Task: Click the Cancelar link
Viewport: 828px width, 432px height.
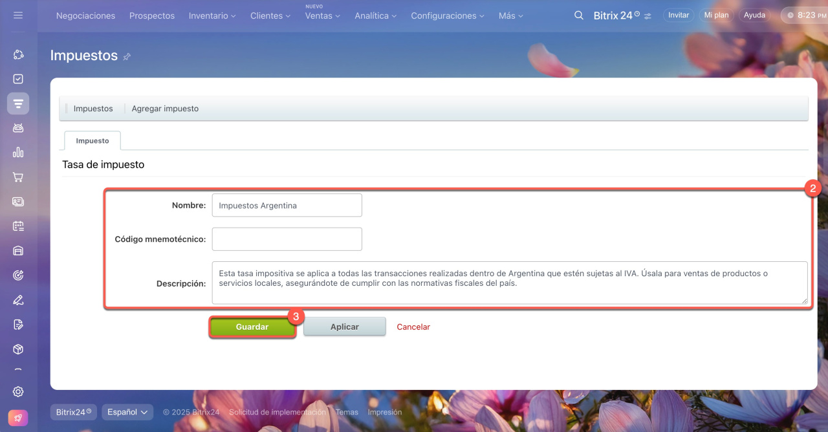Action: click(x=413, y=327)
